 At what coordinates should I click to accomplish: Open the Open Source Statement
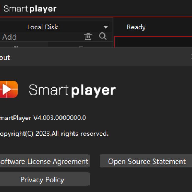coord(146,161)
